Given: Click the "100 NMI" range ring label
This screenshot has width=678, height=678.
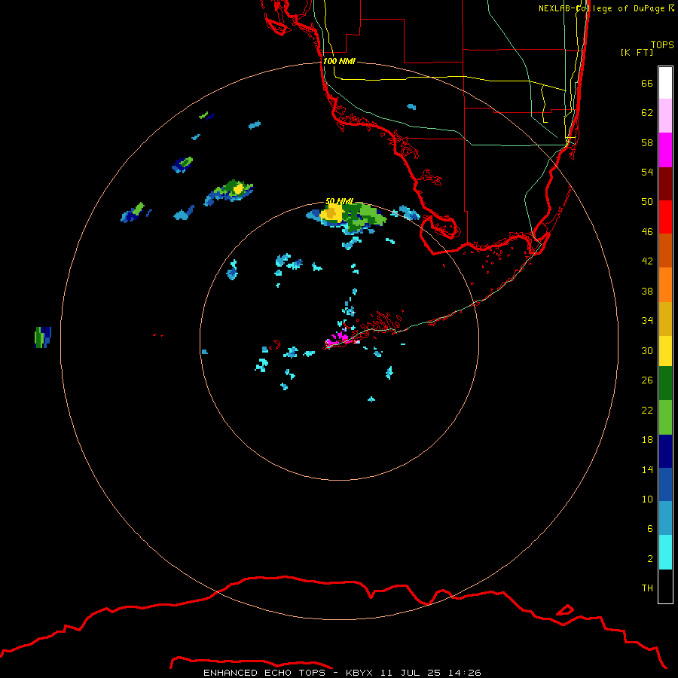Looking at the screenshot, I should point(339,61).
